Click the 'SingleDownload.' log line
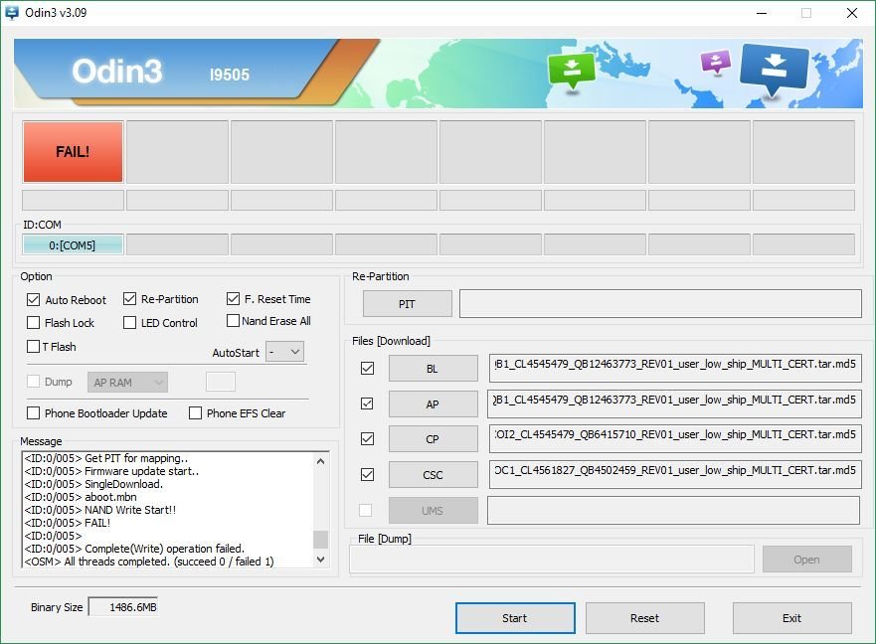Image resolution: width=876 pixels, height=644 pixels. 93,484
